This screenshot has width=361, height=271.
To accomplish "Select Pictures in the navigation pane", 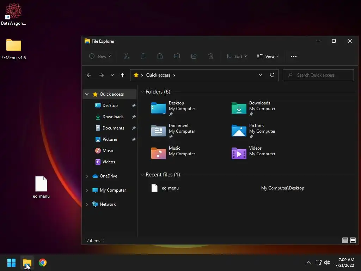I will (110, 139).
